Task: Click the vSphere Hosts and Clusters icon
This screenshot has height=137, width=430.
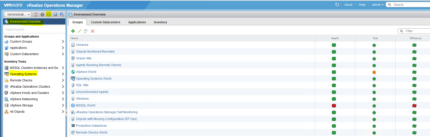Action: tap(7, 93)
